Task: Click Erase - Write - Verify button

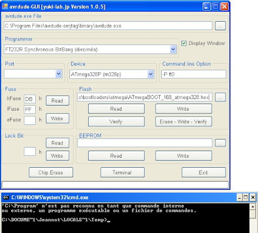Action: click(183, 121)
